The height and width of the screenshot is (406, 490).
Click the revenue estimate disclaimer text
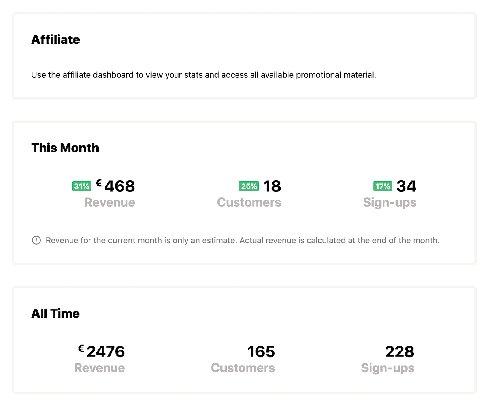point(243,240)
